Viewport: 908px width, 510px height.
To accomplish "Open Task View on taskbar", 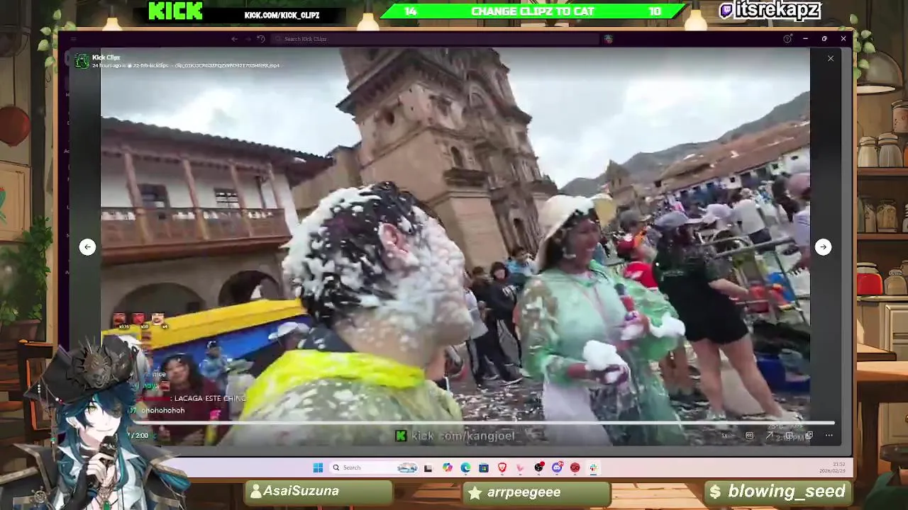I will [428, 467].
